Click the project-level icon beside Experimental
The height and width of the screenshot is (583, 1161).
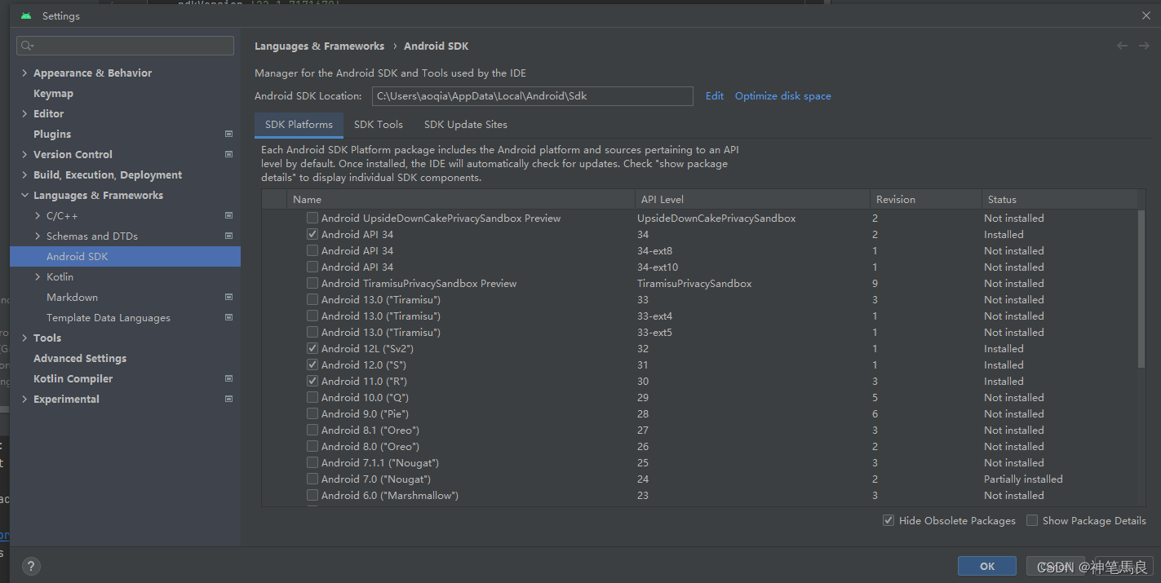[x=228, y=399]
